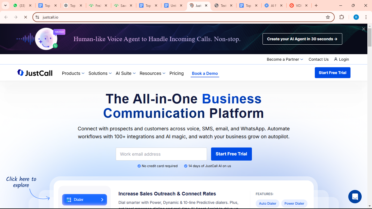
Task: Close the WhatsApp tab
Action: click(30, 5)
